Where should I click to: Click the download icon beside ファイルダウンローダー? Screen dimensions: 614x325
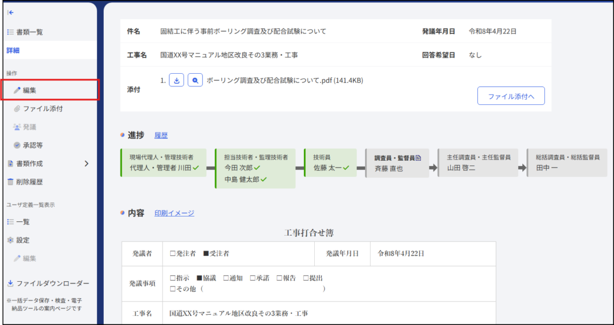(x=11, y=284)
